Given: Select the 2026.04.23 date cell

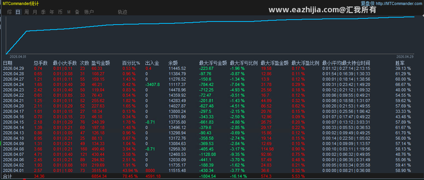Looking at the screenshot, I should tap(13, 89).
